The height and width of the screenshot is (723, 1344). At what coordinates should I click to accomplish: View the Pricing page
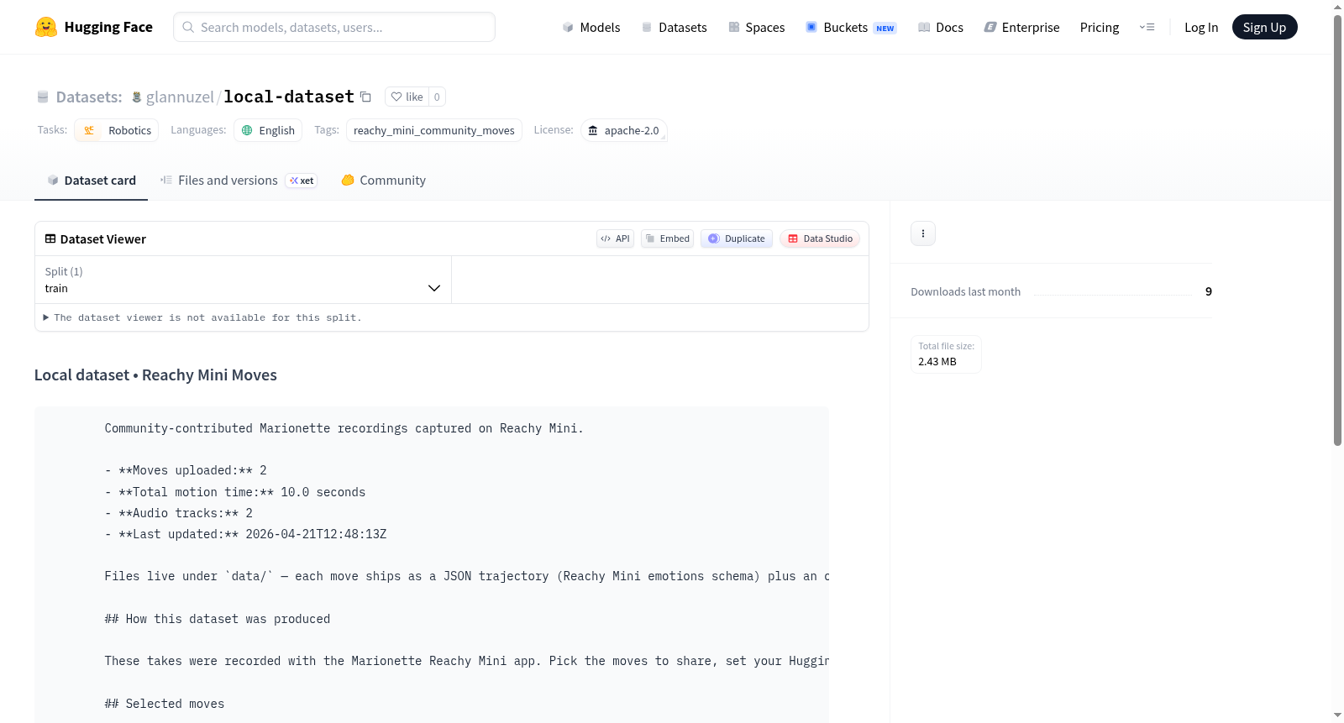[x=1100, y=27]
